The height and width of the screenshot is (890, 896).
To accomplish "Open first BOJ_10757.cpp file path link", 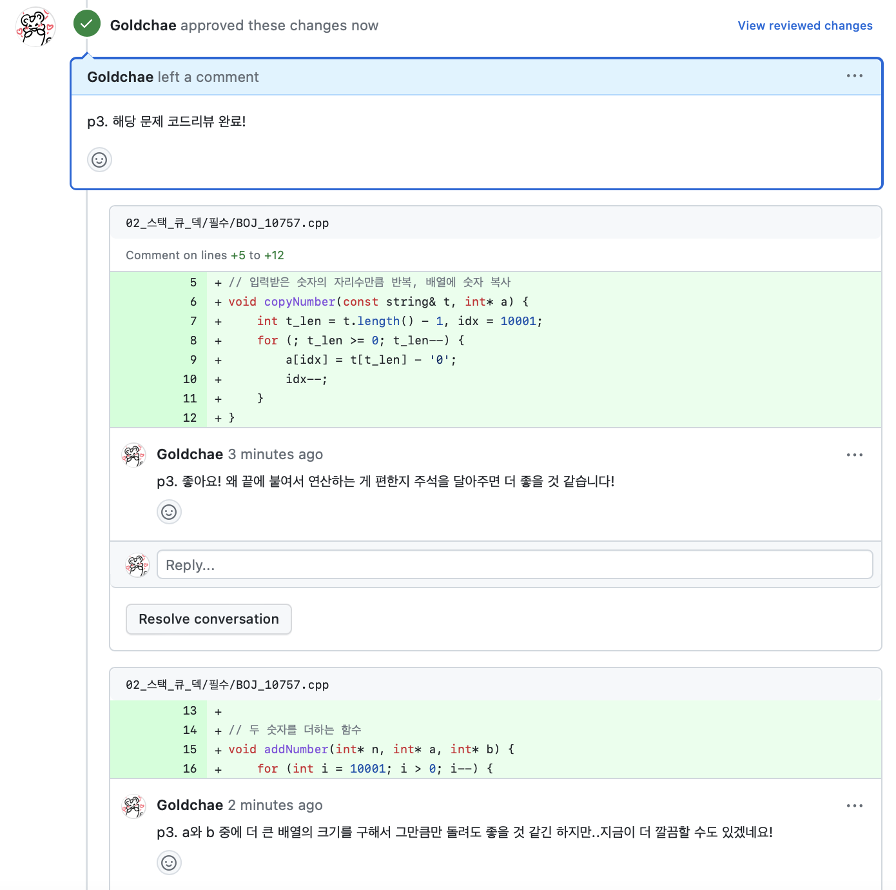I will coord(227,223).
